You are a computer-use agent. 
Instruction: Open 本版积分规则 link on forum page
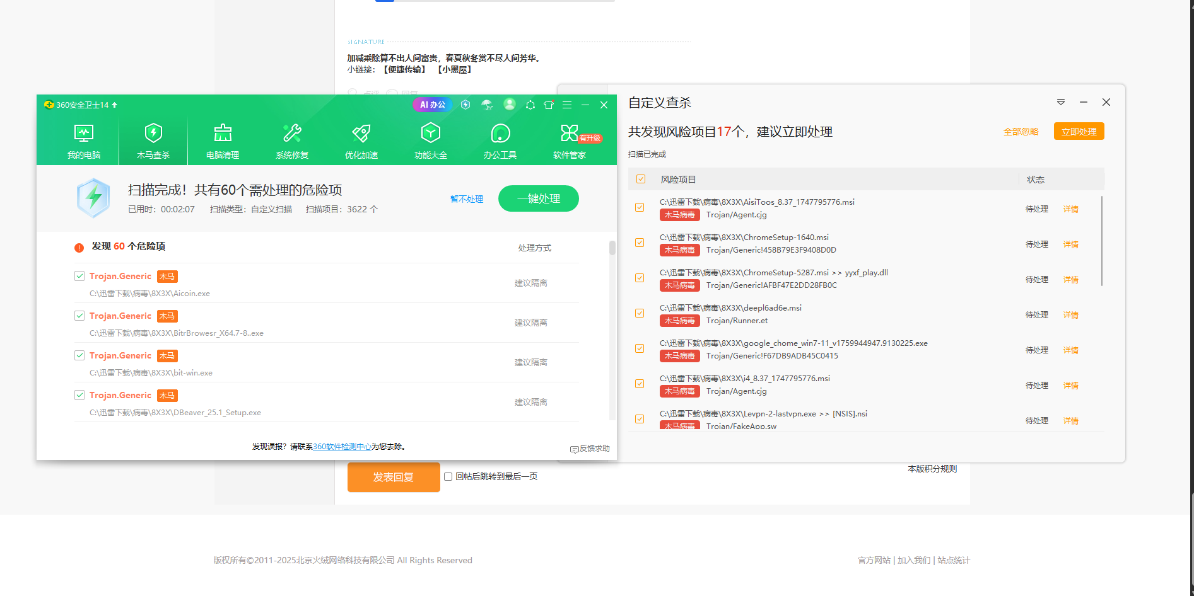pos(932,469)
